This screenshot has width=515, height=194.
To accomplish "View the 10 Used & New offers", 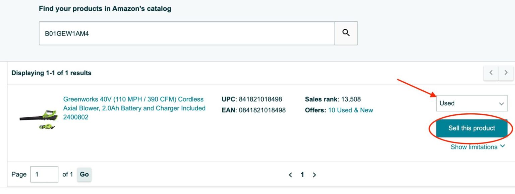I will (350, 110).
